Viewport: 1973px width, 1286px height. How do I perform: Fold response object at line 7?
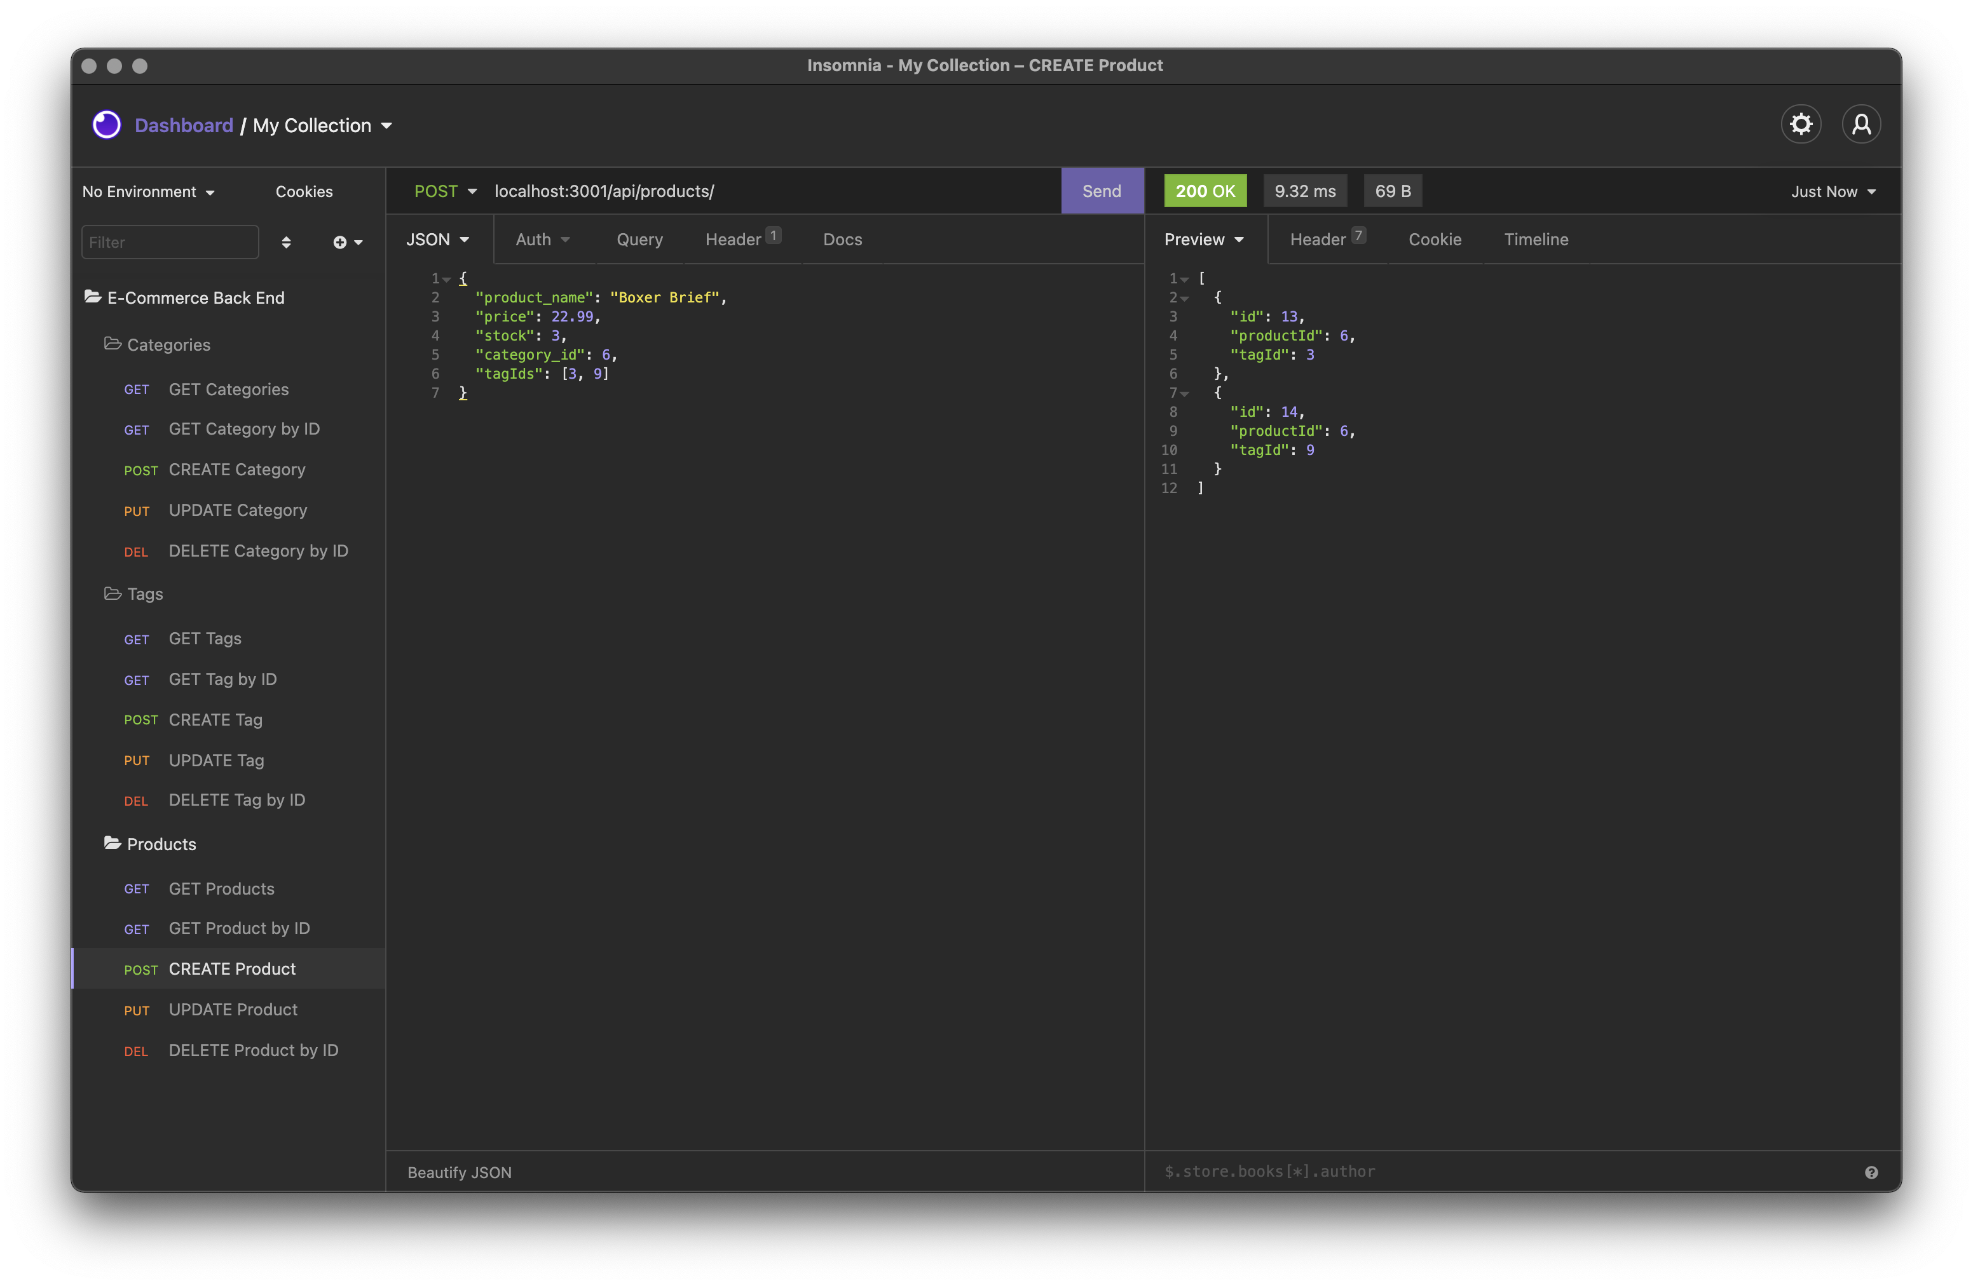coord(1185,393)
